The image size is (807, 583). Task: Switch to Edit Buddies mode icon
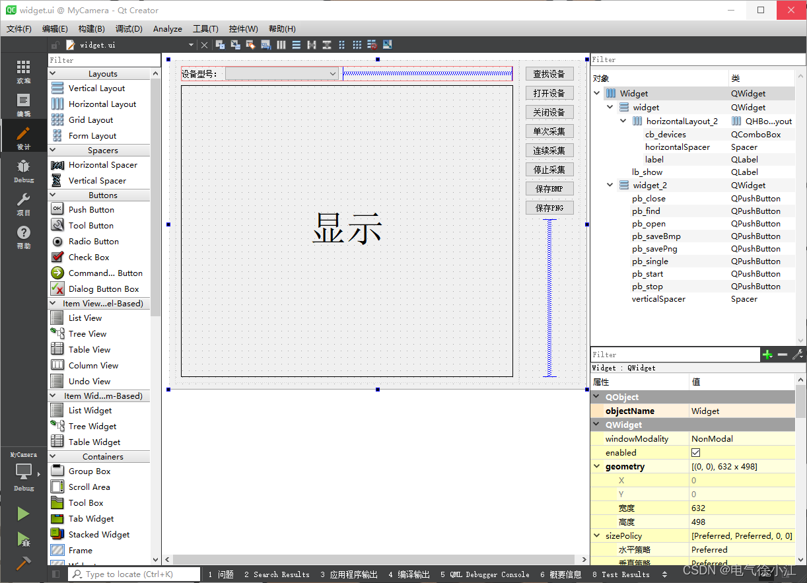click(x=250, y=45)
